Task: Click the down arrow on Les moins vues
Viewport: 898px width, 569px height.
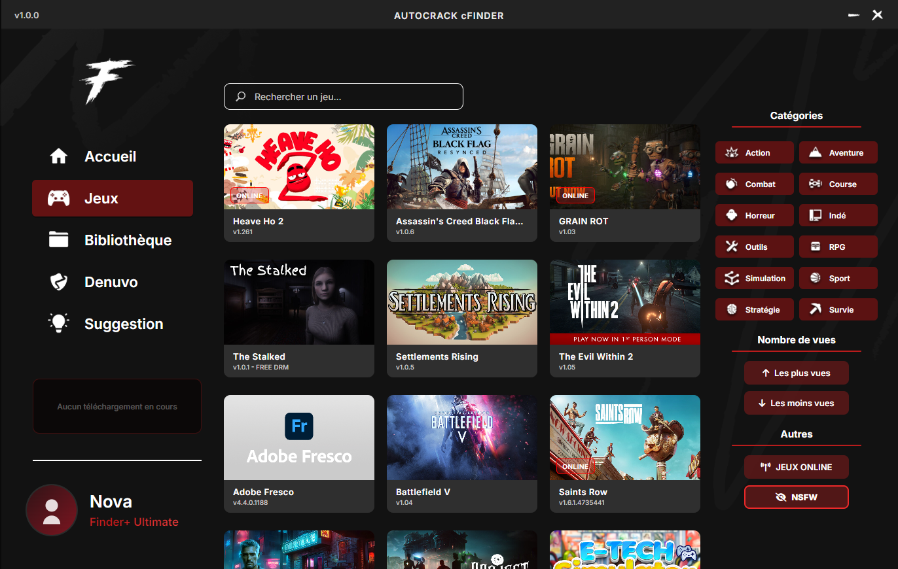Action: 762,403
